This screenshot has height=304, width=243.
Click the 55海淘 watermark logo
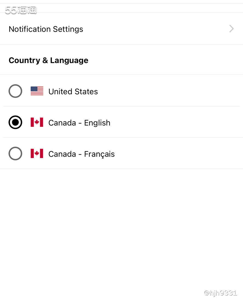pos(21,10)
